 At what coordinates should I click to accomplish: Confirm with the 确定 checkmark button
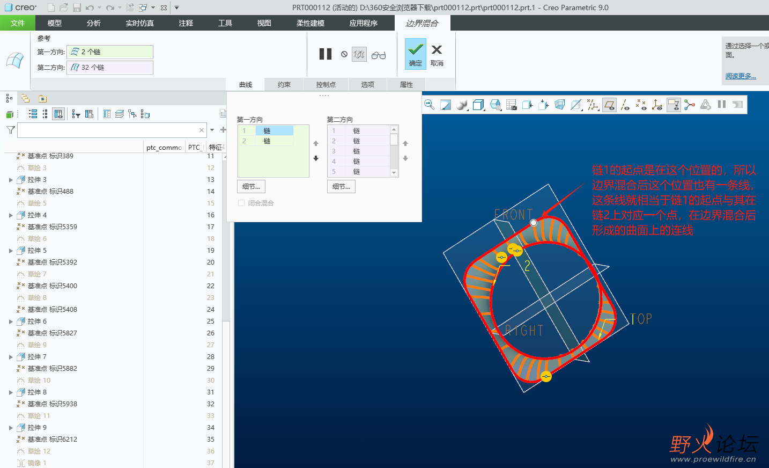point(416,54)
